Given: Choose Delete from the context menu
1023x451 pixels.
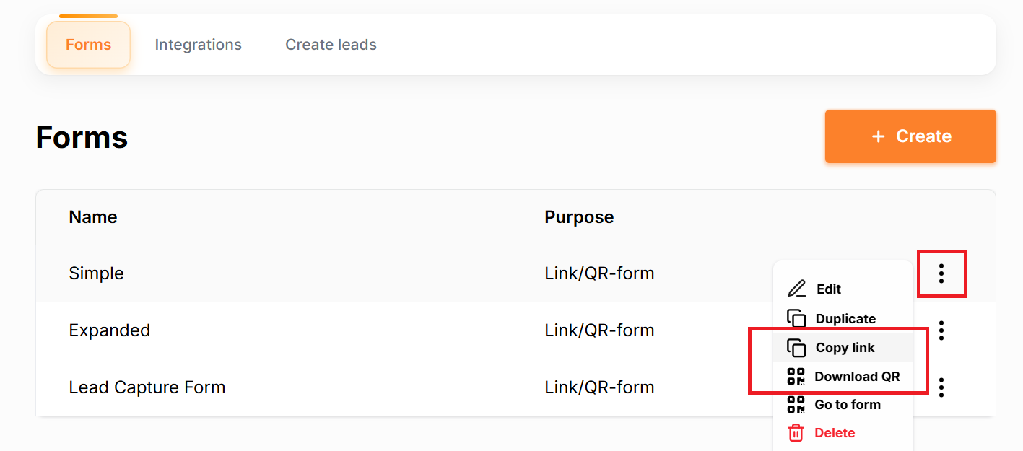Looking at the screenshot, I should [835, 433].
